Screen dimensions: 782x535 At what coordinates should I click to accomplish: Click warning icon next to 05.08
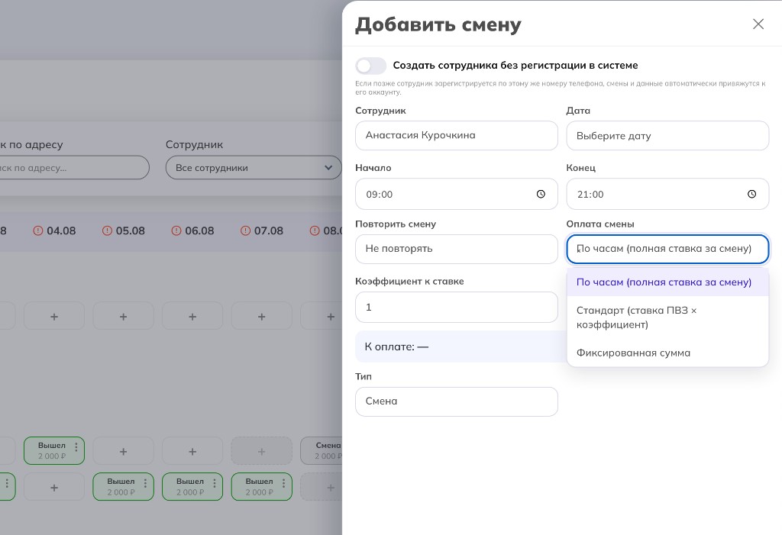click(x=107, y=230)
